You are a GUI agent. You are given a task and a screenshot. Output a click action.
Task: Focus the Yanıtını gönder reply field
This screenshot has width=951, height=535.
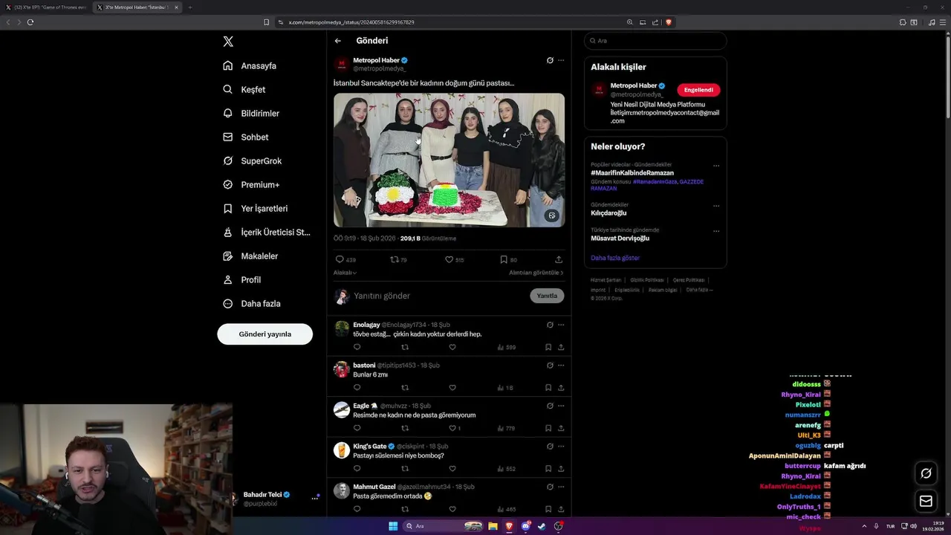point(439,296)
